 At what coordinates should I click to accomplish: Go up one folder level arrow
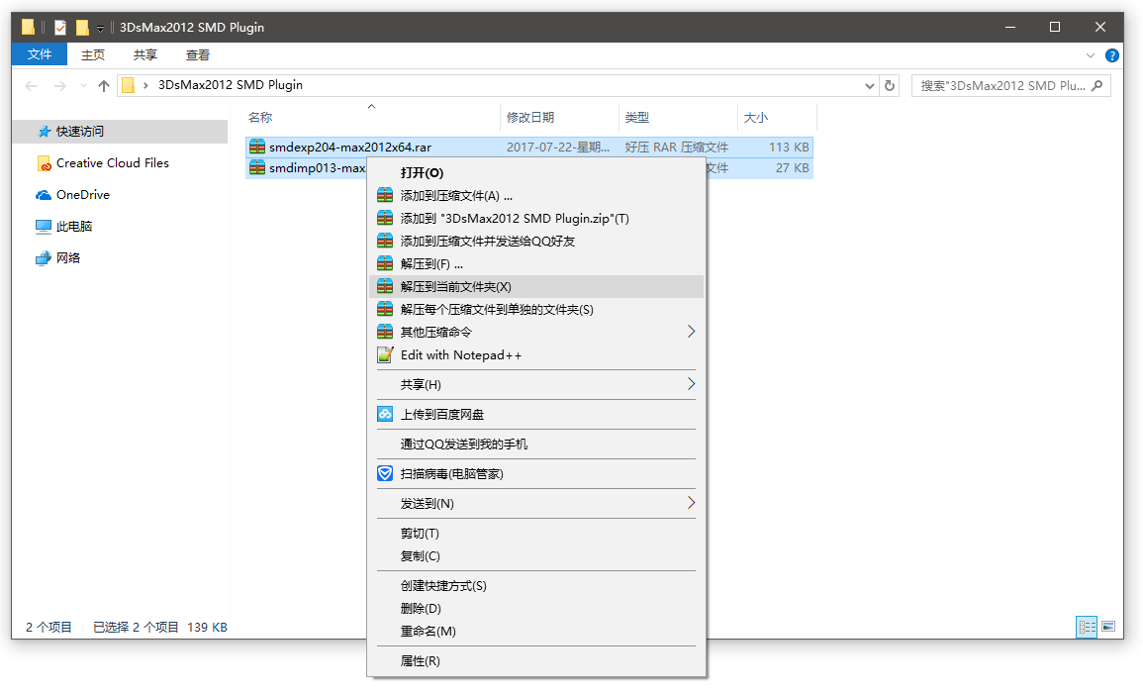(104, 86)
